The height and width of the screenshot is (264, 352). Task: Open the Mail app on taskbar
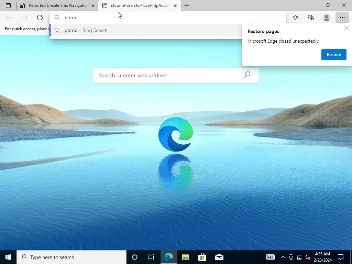219,257
